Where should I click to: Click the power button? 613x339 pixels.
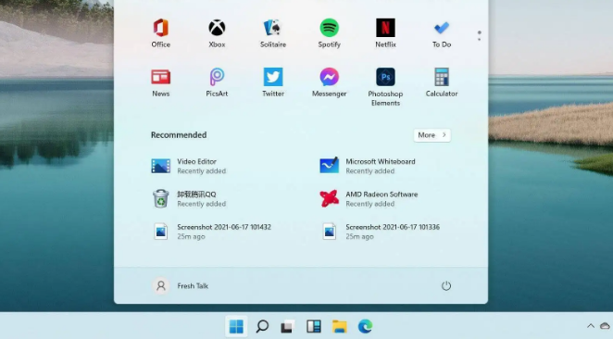446,286
